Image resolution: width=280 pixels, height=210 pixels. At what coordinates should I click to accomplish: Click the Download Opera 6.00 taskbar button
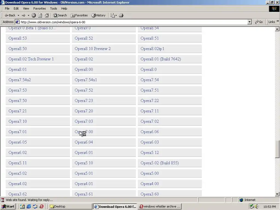click(115, 206)
